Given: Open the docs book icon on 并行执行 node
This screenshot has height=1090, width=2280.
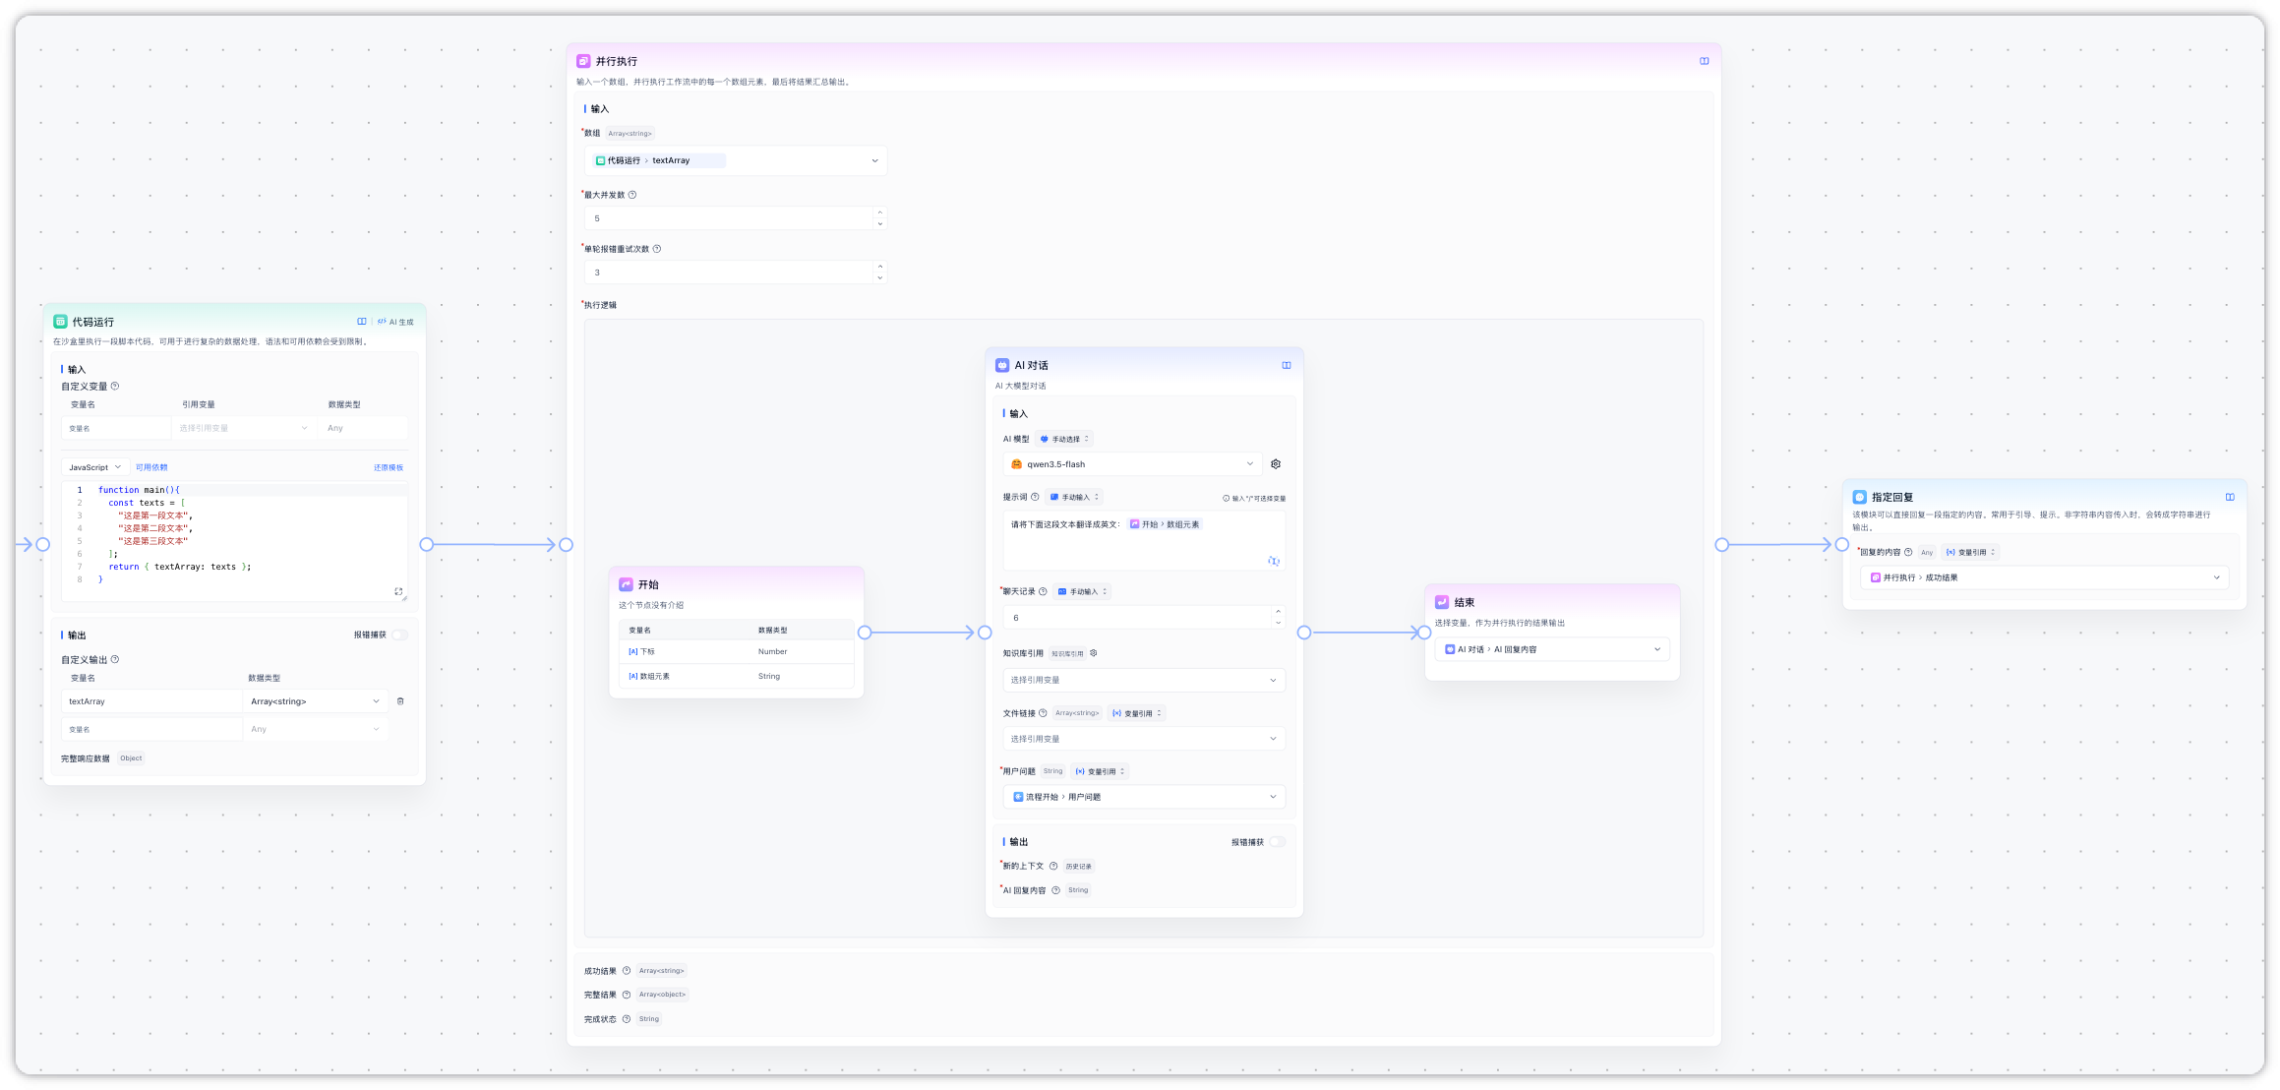Looking at the screenshot, I should coord(1705,61).
